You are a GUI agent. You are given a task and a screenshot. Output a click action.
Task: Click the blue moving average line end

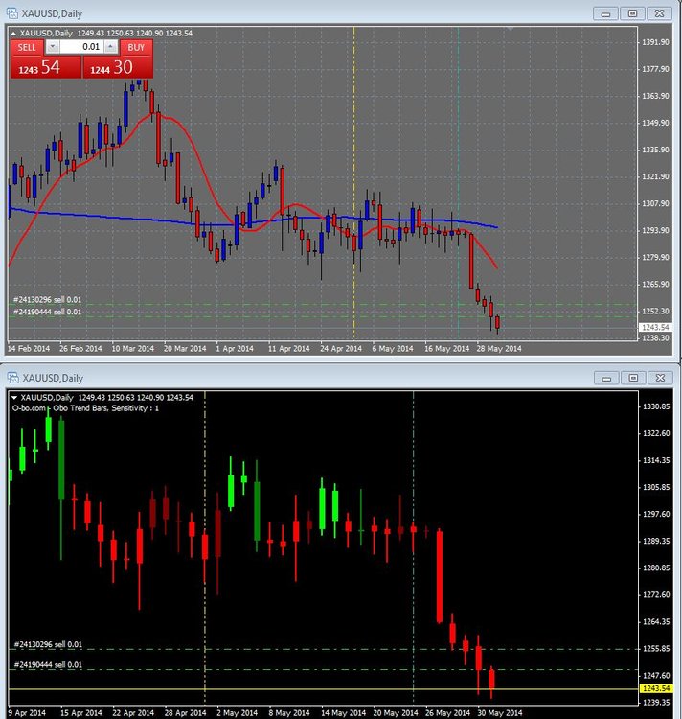(x=497, y=227)
